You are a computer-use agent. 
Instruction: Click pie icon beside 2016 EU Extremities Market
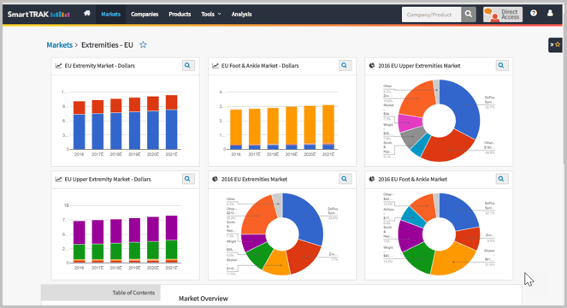(215, 179)
